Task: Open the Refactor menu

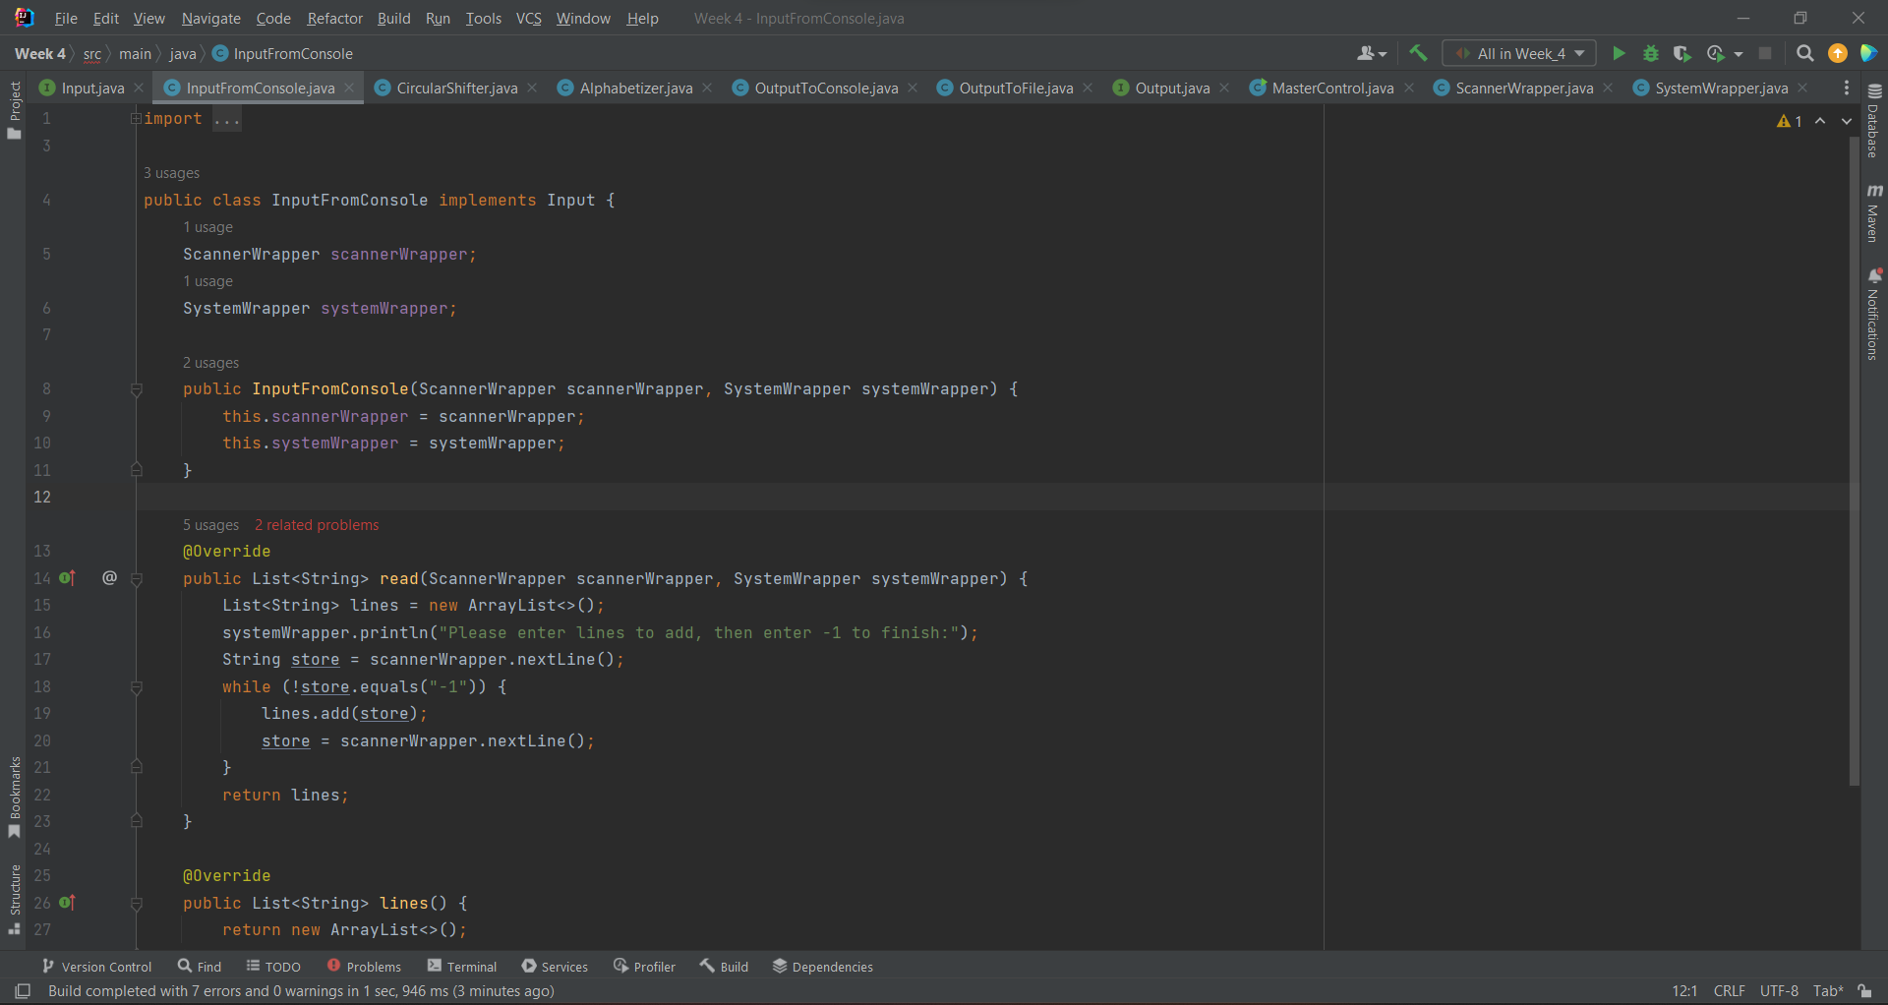Action: [334, 18]
